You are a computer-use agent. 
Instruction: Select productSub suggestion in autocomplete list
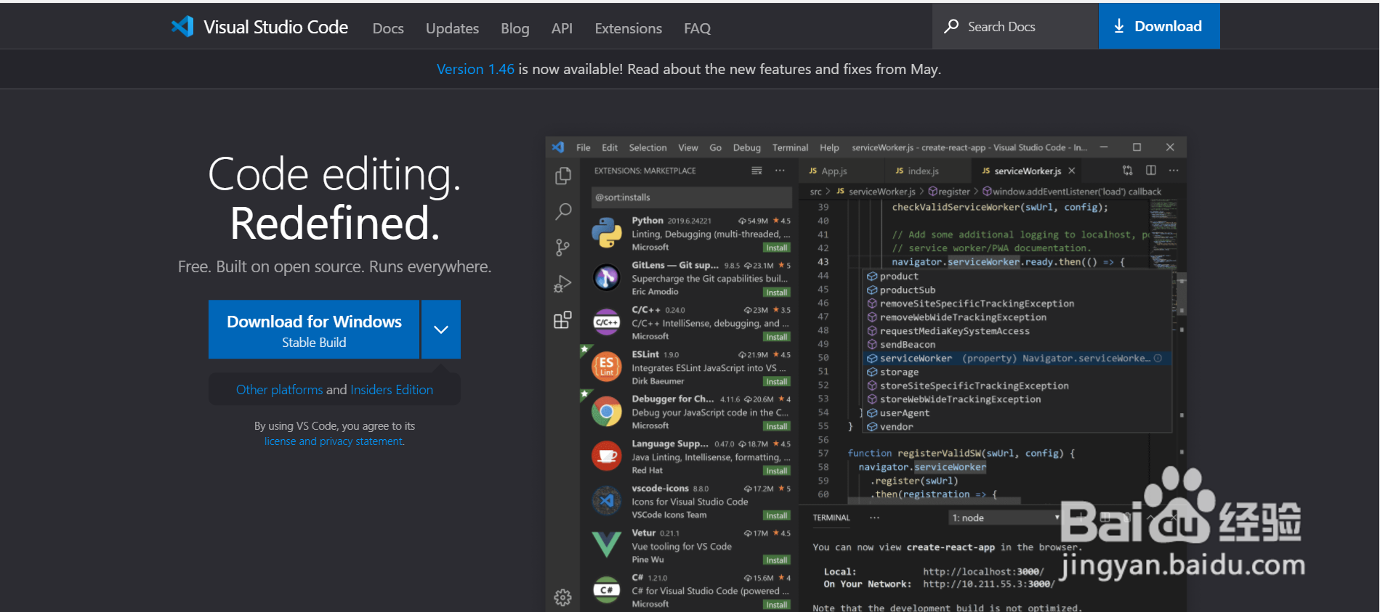pos(1017,290)
